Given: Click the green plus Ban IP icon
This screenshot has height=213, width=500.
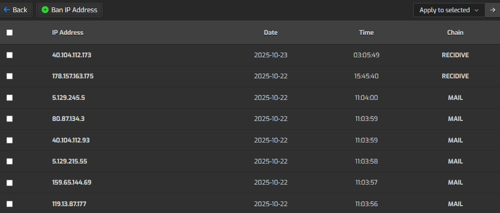Looking at the screenshot, I should tap(45, 10).
